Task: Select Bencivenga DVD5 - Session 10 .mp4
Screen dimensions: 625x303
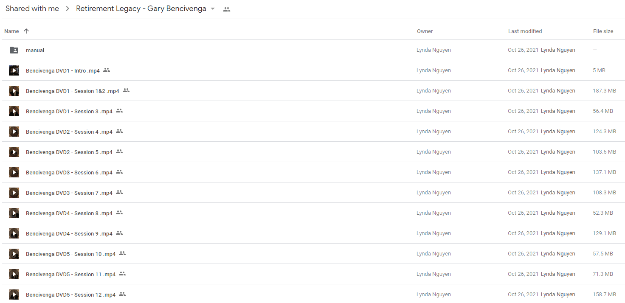Action: (x=71, y=254)
